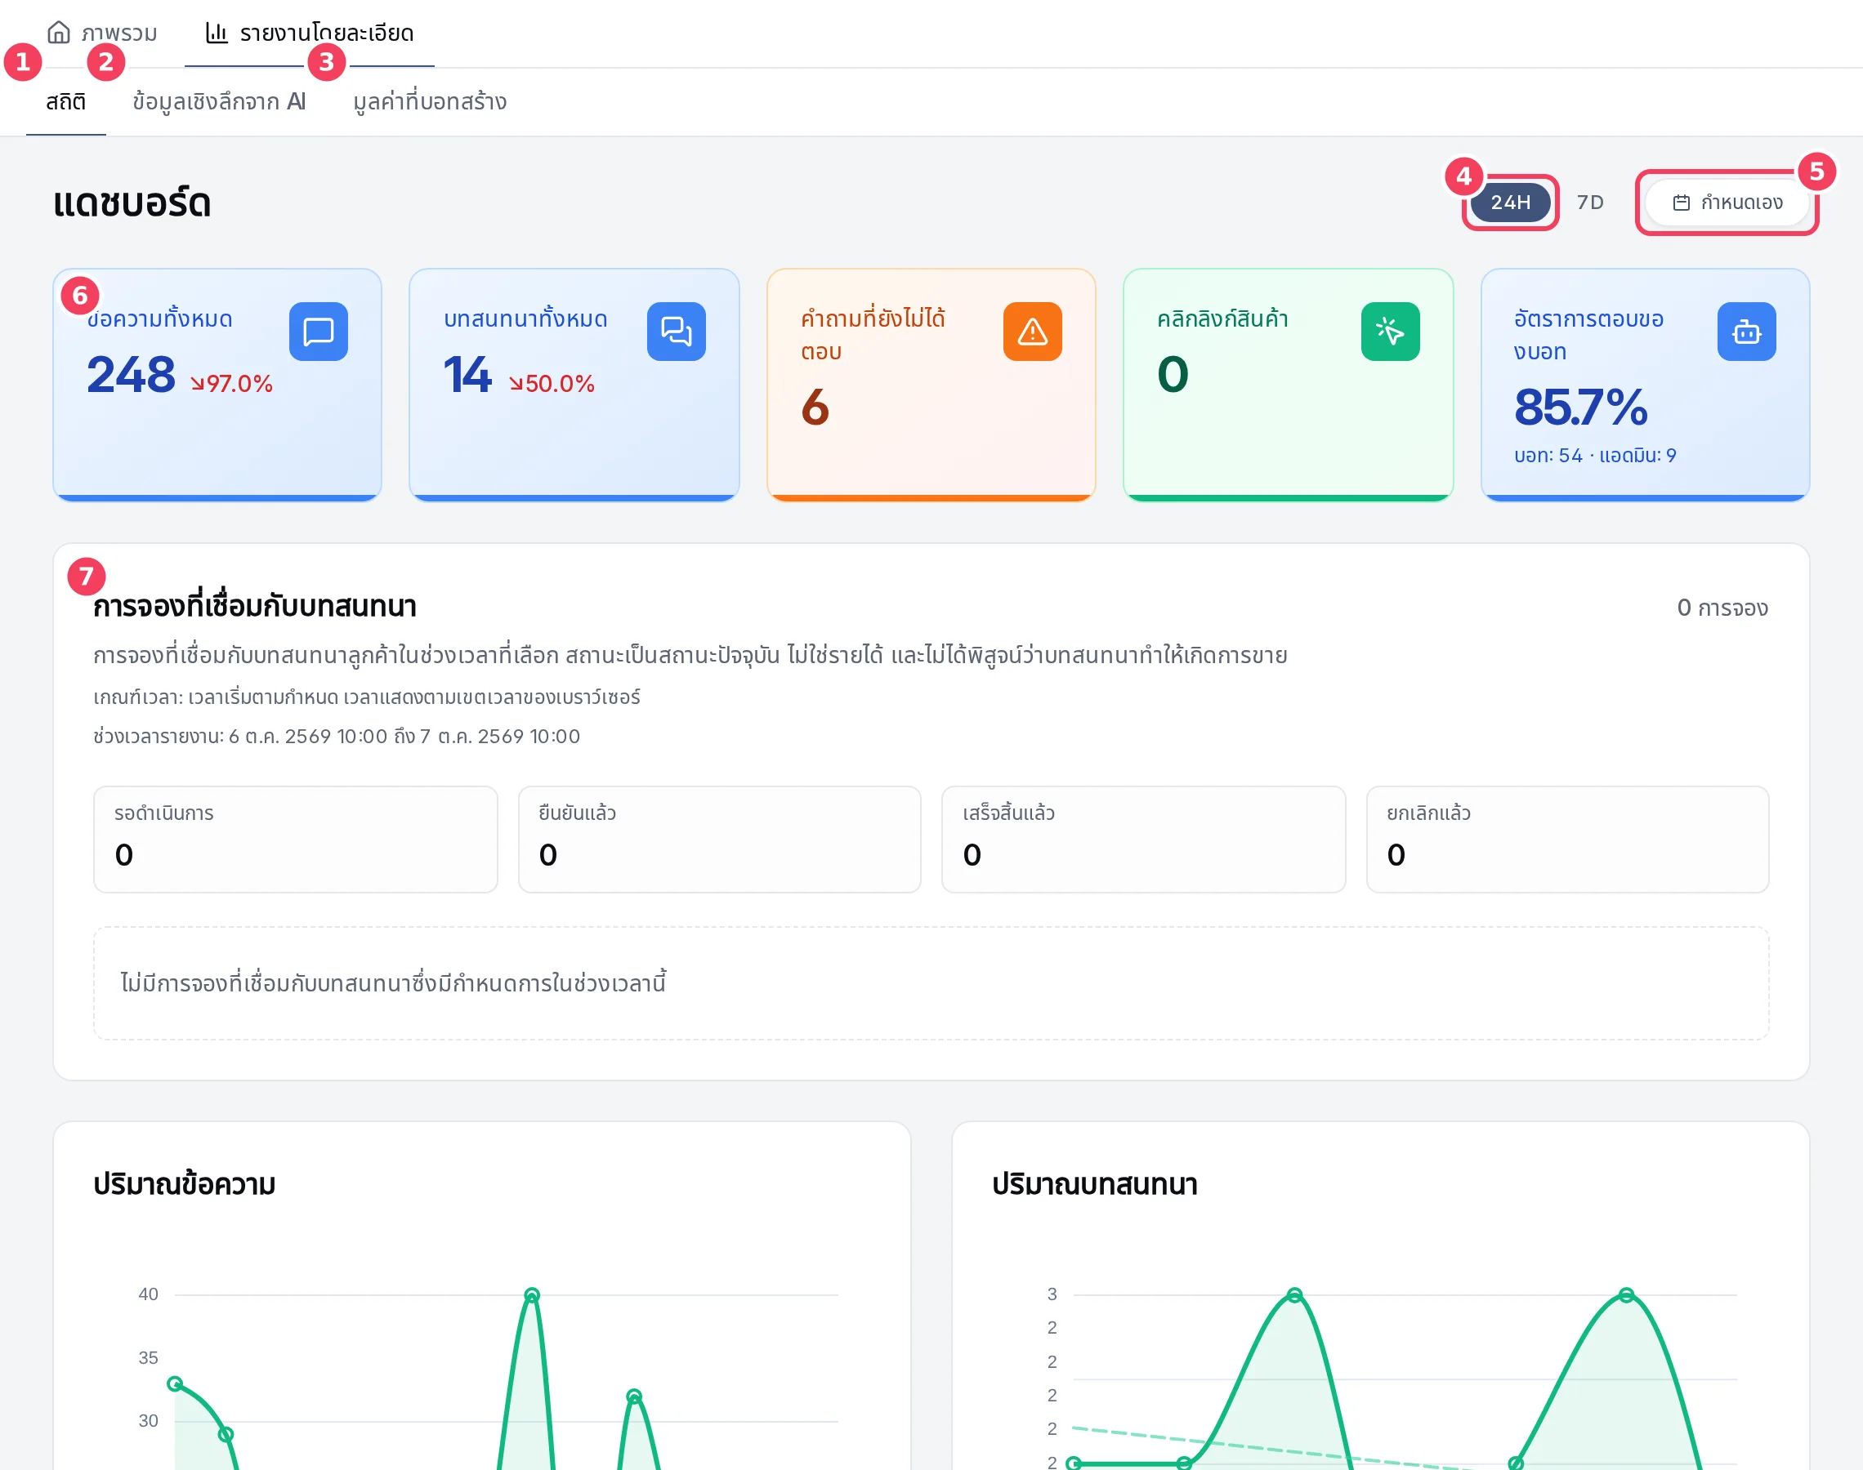Screen dimensions: 1863x1470
Task: Select the รายงานโดยละเอียด tab
Action: coord(309,33)
